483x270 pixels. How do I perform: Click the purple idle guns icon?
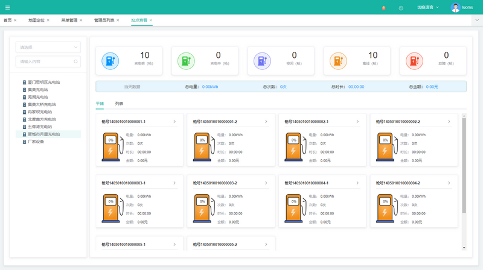pos(262,61)
